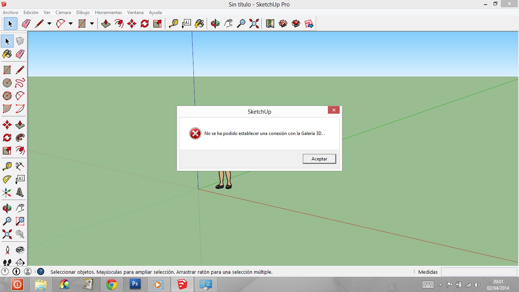Select the Rectangle tool in the top toolbar

point(82,24)
